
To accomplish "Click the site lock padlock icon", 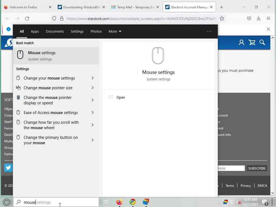I will (62, 19).
